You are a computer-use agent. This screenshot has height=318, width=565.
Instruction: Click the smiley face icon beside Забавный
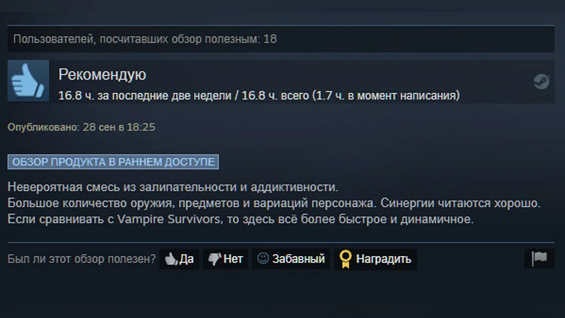(263, 258)
